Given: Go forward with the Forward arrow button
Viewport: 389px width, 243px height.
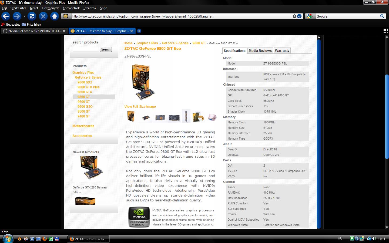Looking at the screenshot, I should tap(17, 16).
